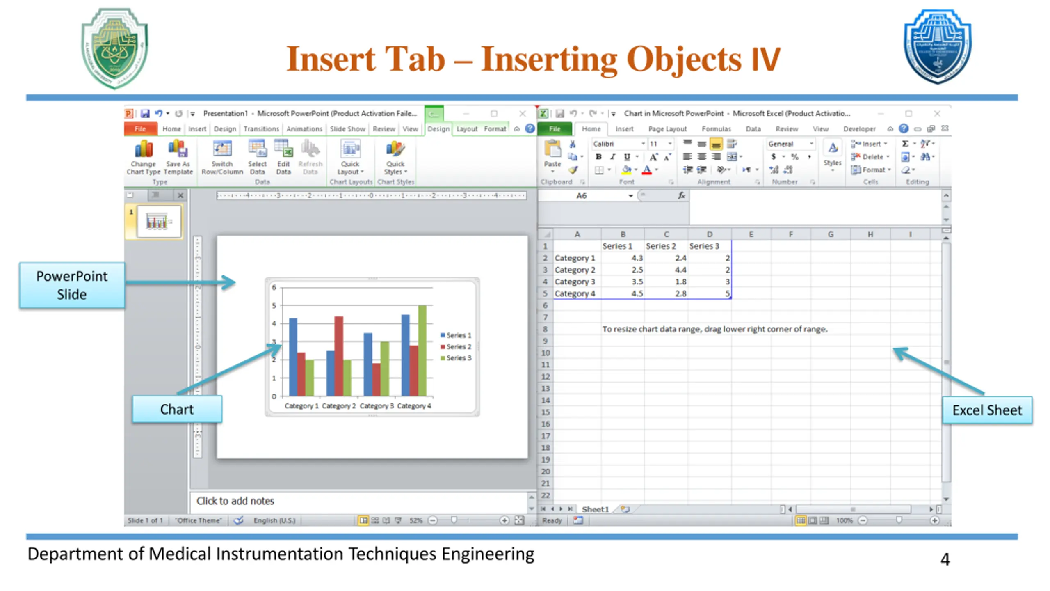Click Format Painter brush in Excel
The image size is (1050, 591).
573,170
